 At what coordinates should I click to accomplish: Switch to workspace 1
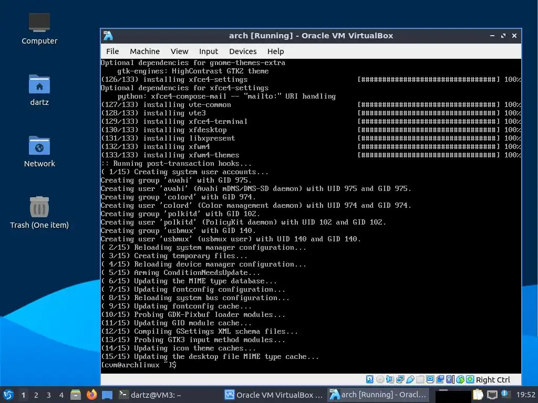pos(23,395)
